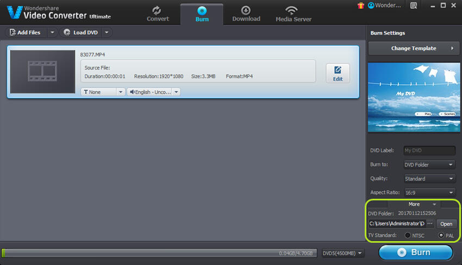Open the Aspect Ratio 16:9 dropdown
Image resolution: width=462 pixels, height=265 pixels.
pyautogui.click(x=429, y=193)
